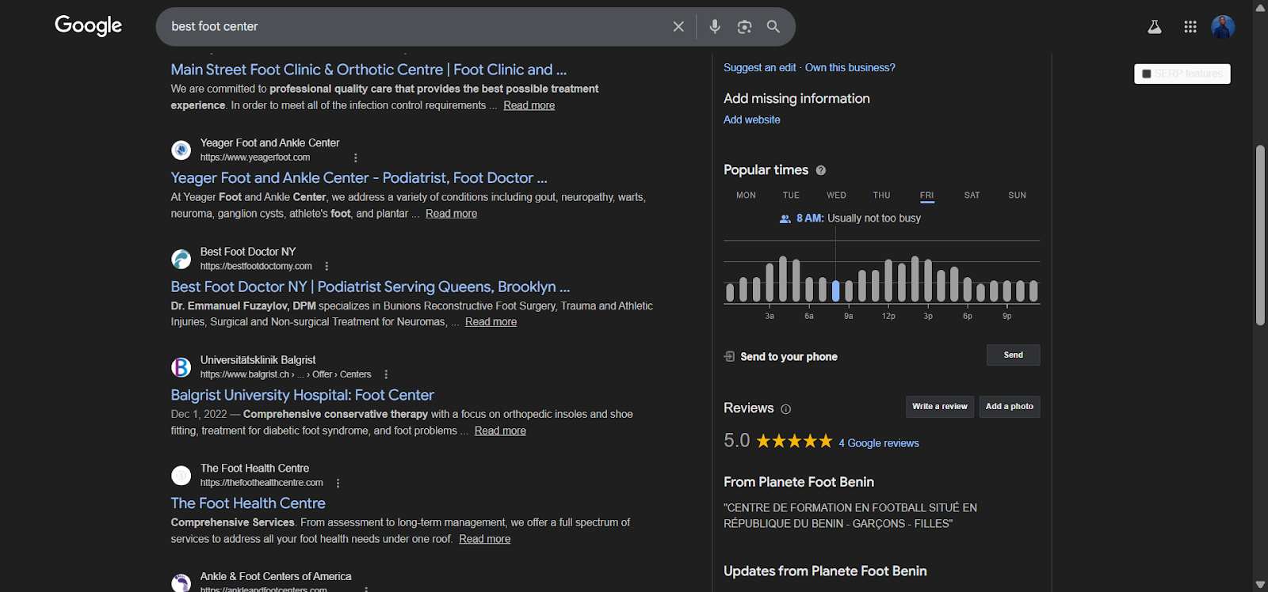Open Yeager Foot and Ankle Center result title
This screenshot has height=592, width=1268.
pyautogui.click(x=359, y=178)
